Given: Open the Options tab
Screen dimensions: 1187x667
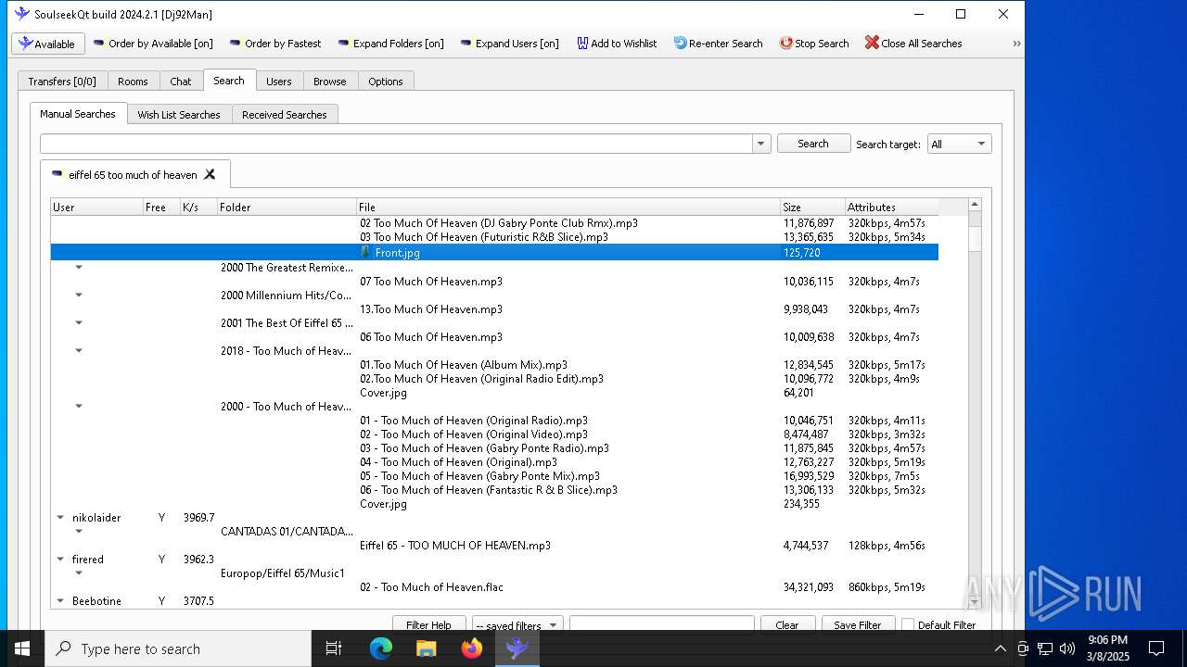Looking at the screenshot, I should click(x=386, y=82).
